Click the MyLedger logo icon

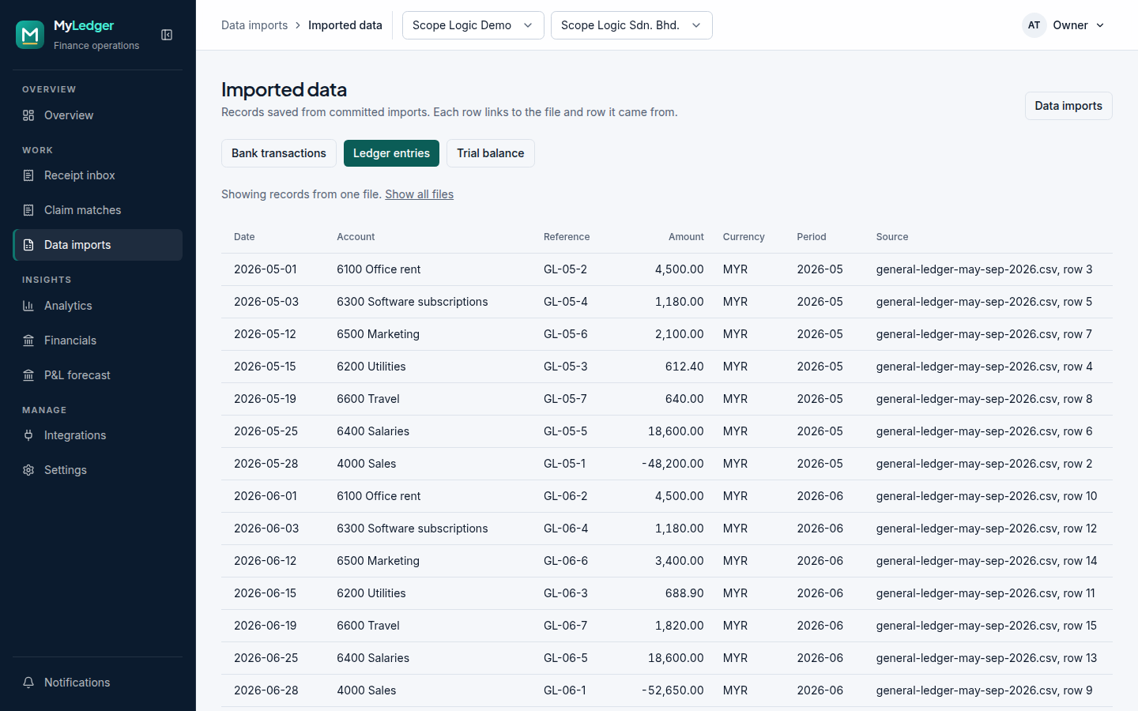click(30, 35)
